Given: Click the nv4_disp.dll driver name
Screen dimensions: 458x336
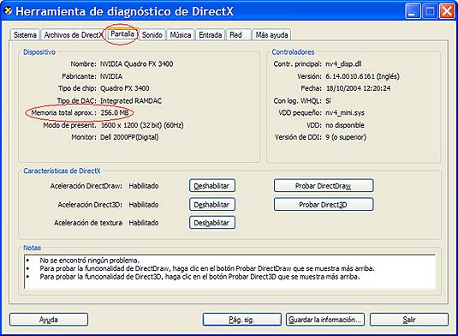Looking at the screenshot, I should click(343, 64).
